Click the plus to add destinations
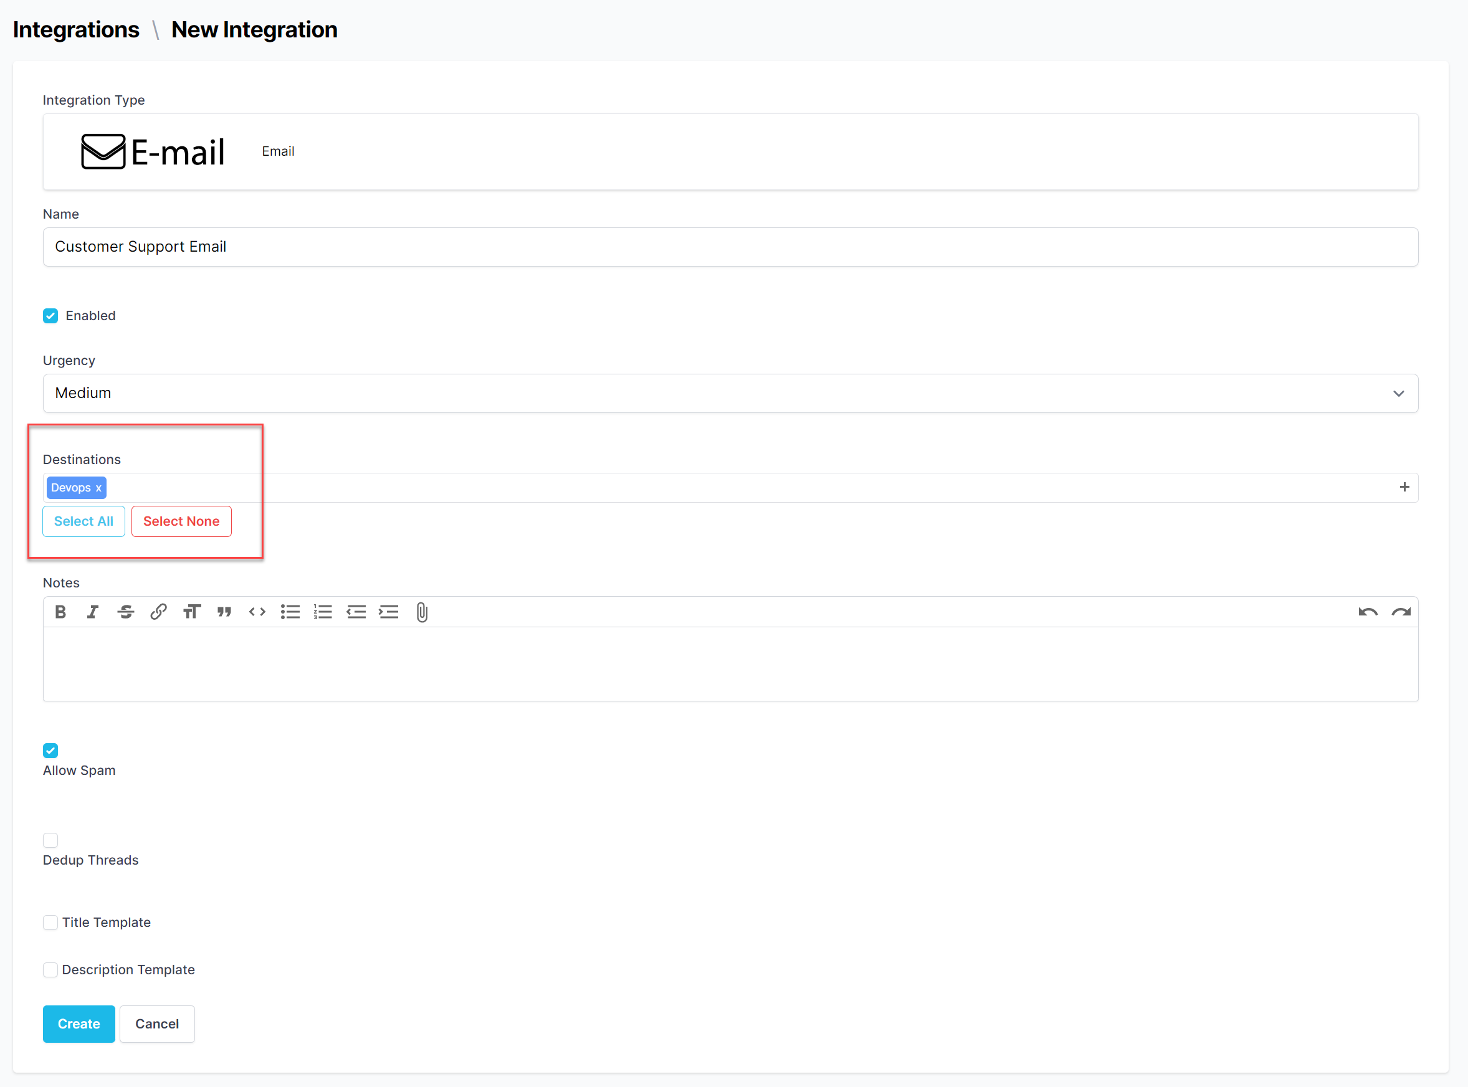The height and width of the screenshot is (1087, 1468). 1404,487
